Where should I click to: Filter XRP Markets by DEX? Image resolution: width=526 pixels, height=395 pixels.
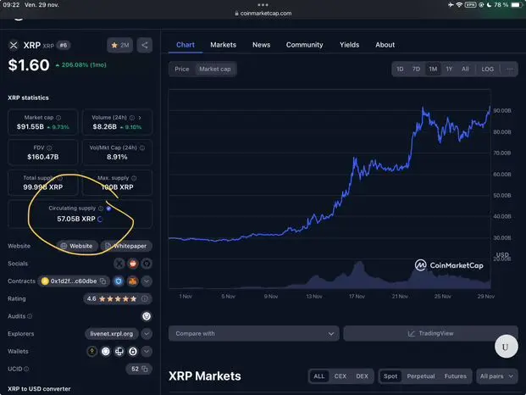(362, 376)
